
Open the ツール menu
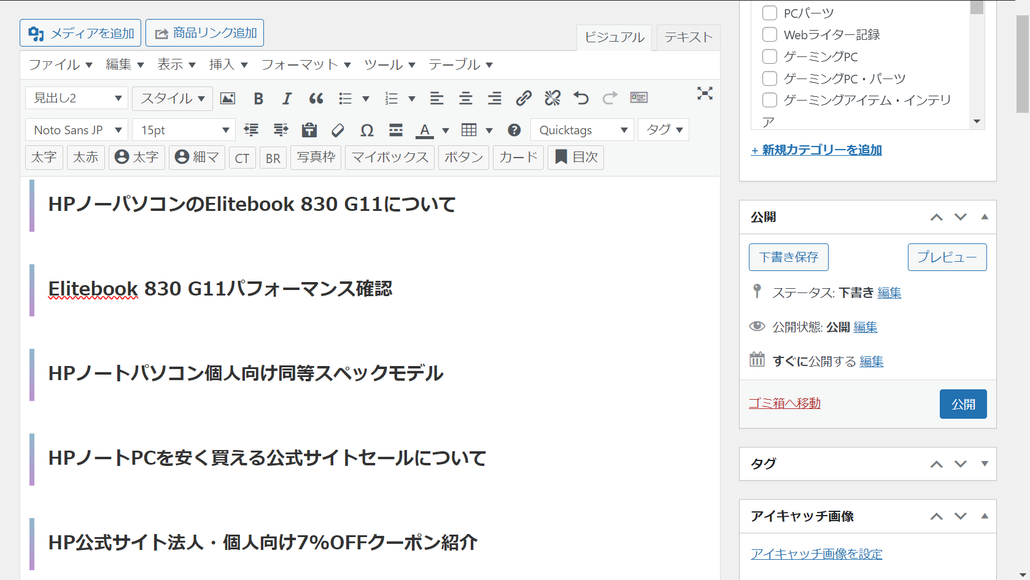[x=390, y=65]
